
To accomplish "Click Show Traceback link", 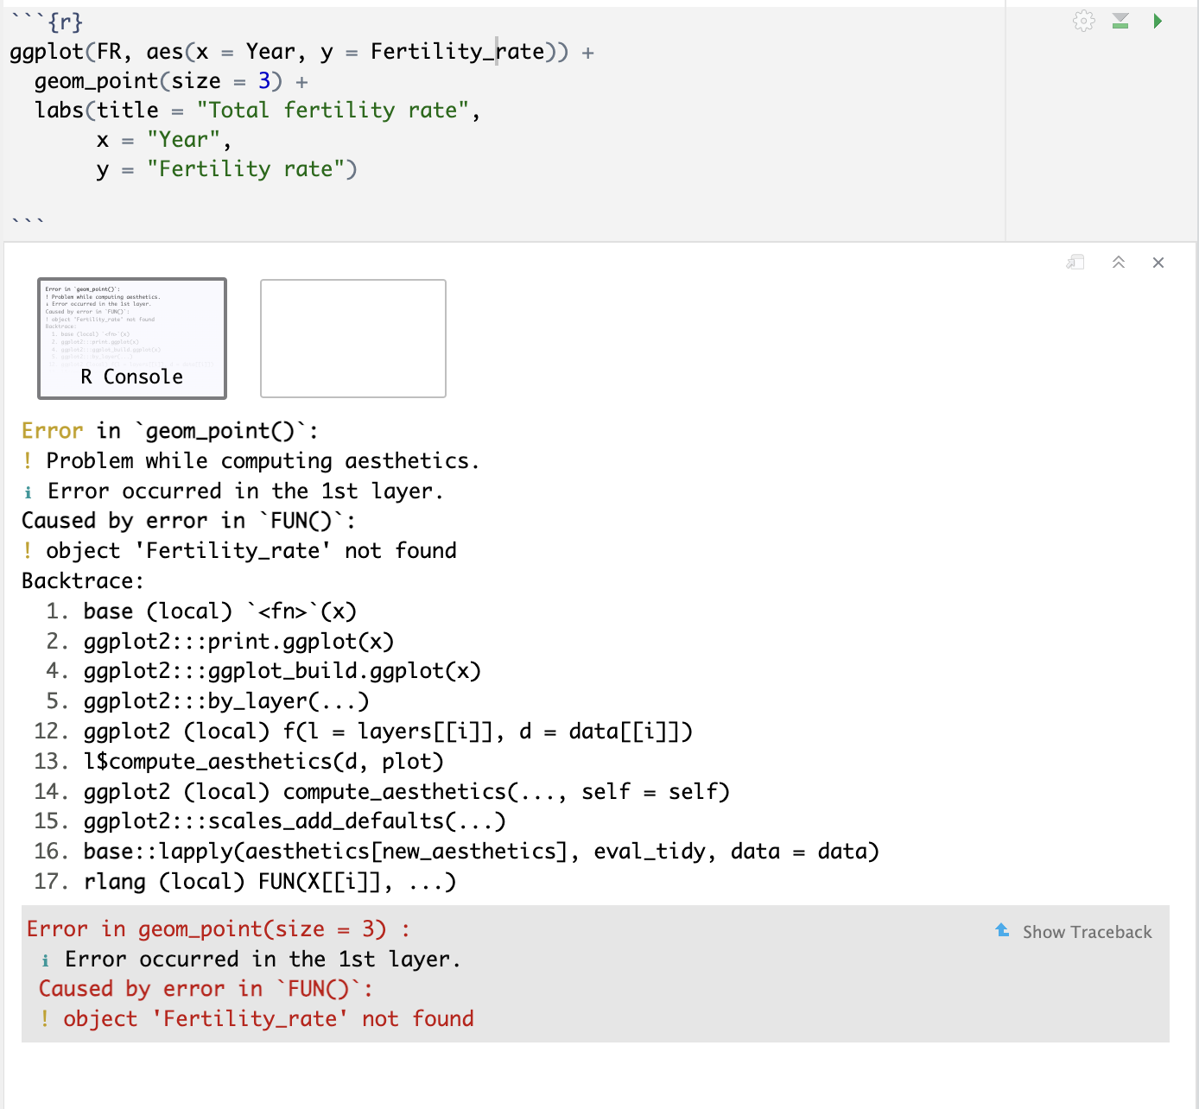I will [1087, 932].
